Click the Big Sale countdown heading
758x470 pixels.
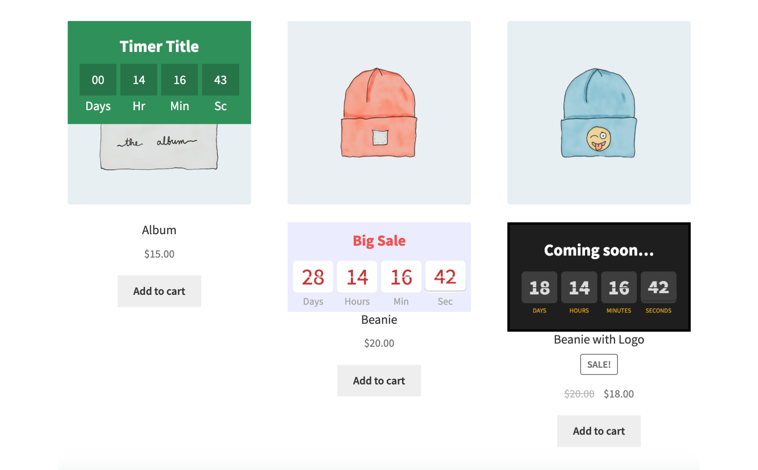[379, 241]
